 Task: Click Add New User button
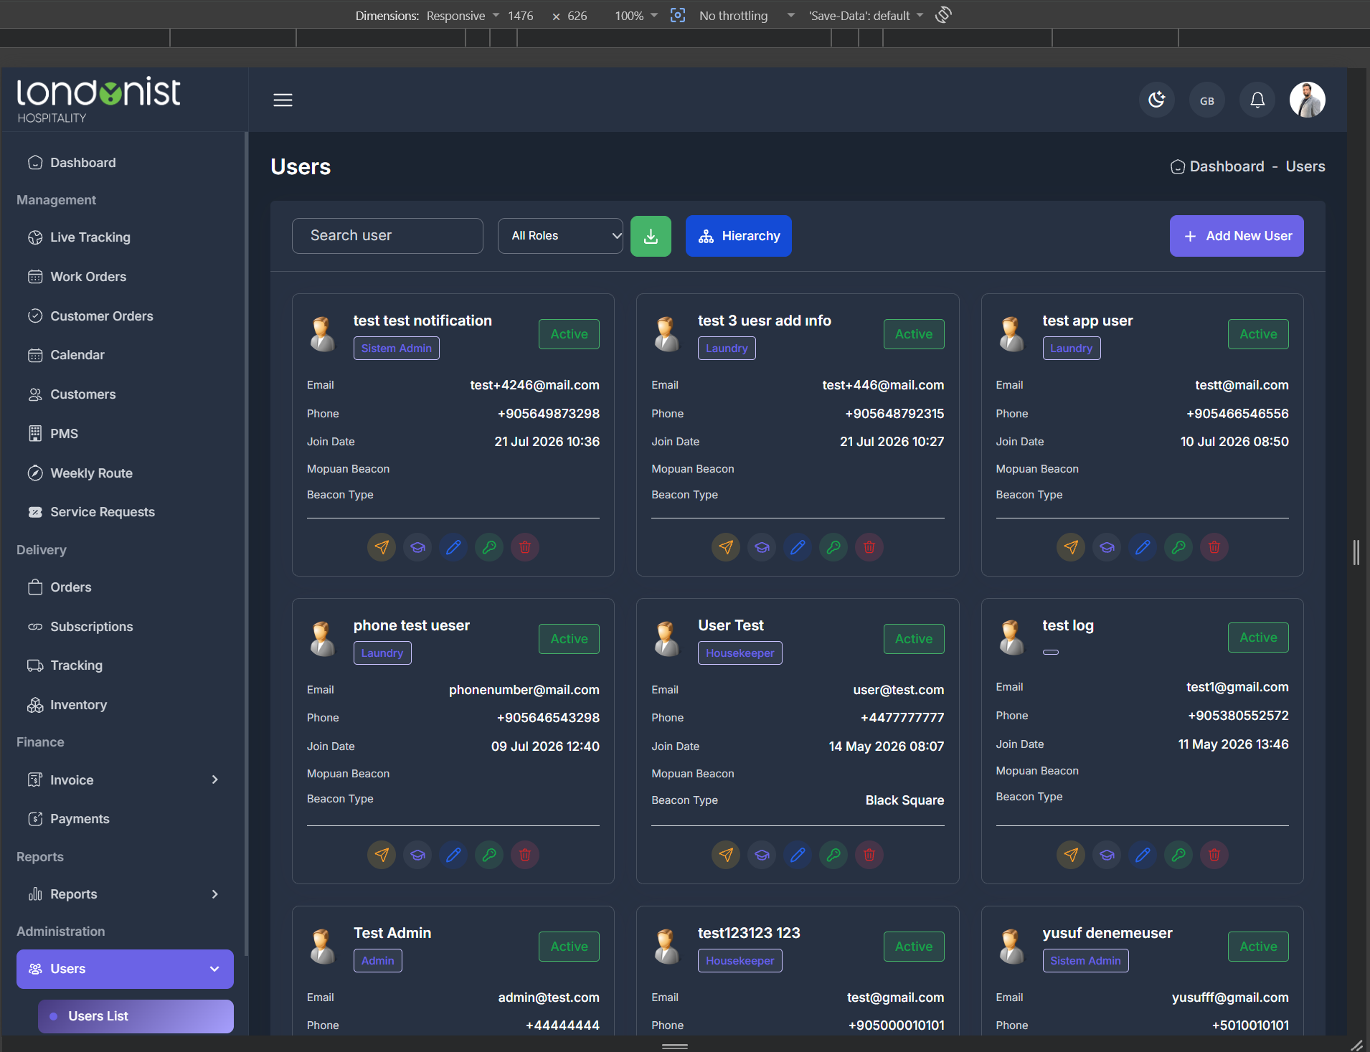1237,236
